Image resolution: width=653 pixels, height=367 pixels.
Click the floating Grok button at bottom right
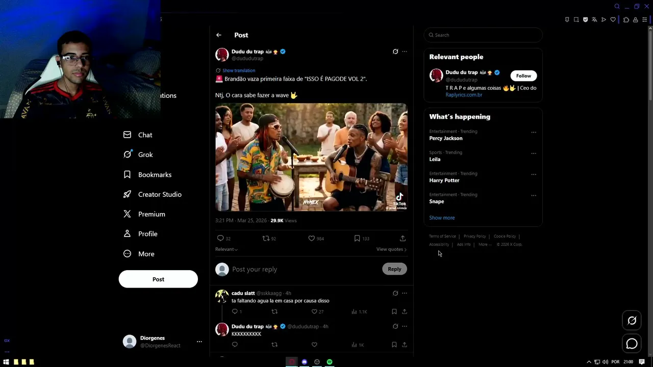point(632,321)
